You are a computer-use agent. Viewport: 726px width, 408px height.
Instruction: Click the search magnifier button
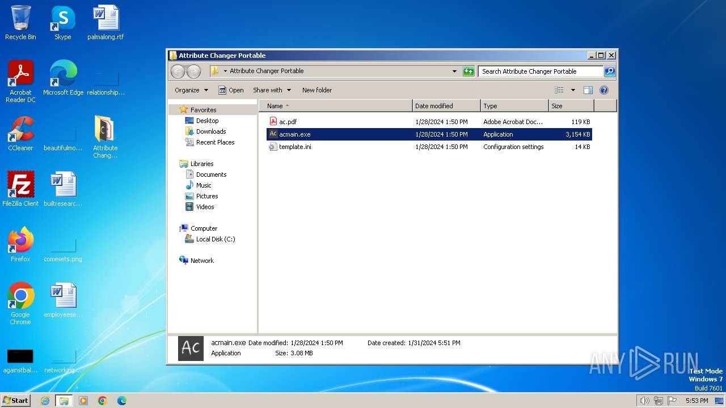[610, 71]
